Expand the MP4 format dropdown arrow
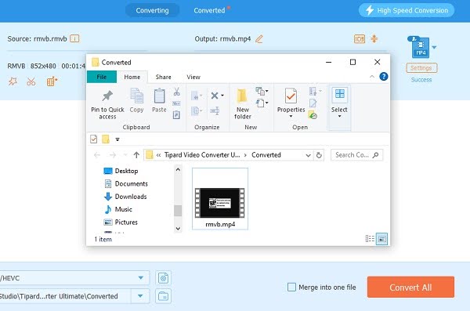Image resolution: width=470 pixels, height=311 pixels. (434, 47)
